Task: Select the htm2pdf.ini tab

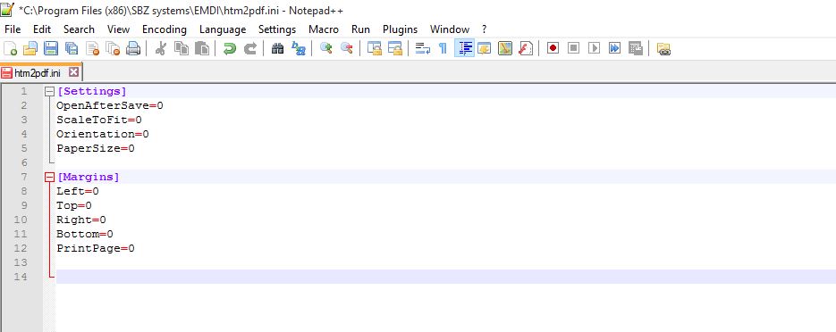Action: tap(38, 72)
